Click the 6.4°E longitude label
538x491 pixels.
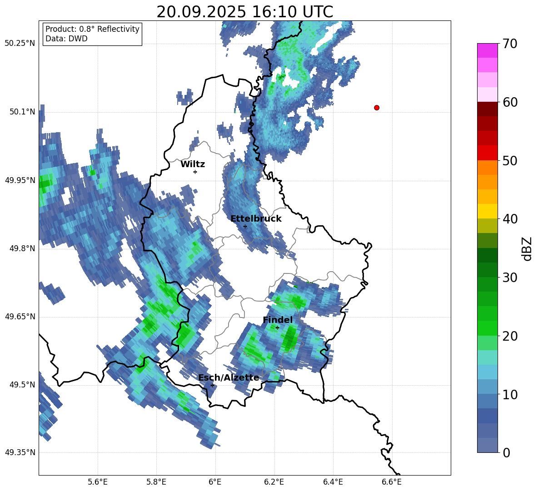(x=333, y=482)
